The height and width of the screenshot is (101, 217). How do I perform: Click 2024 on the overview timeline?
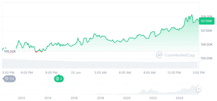click(179, 98)
